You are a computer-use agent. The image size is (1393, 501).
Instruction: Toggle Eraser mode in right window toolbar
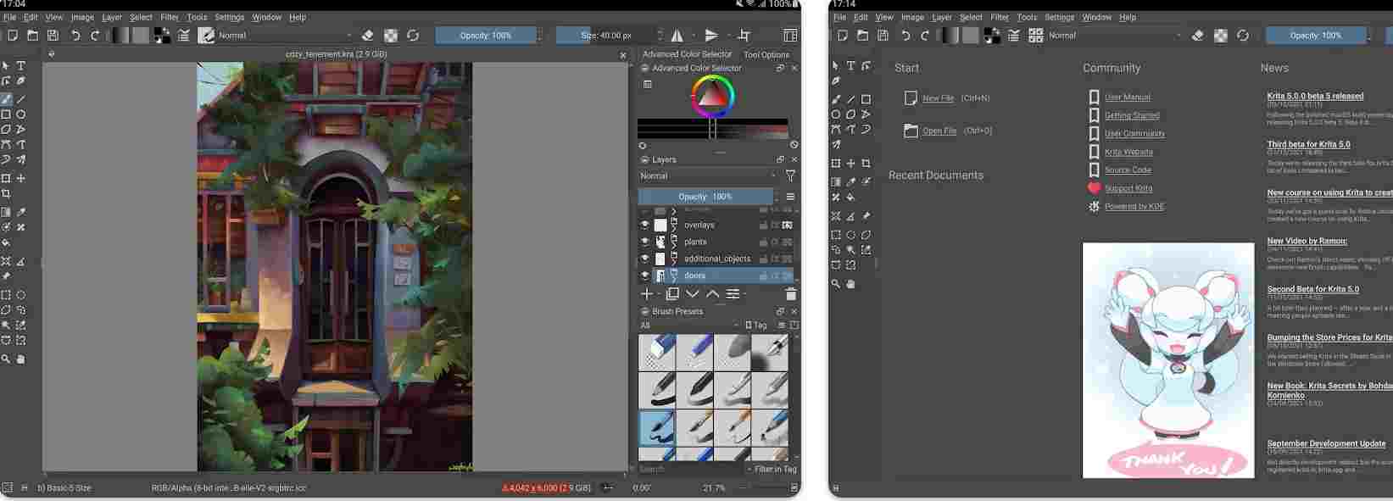point(1197,36)
